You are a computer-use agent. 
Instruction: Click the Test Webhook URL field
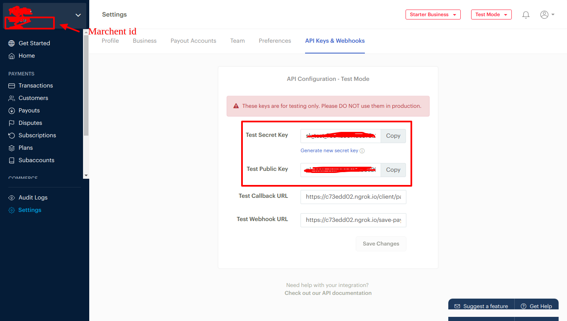[353, 220]
